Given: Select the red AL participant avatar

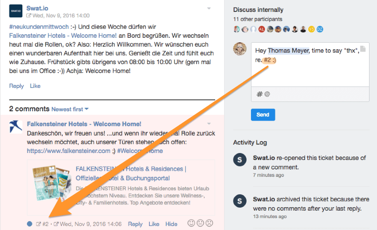Looking at the screenshot, I should coord(261,29).
